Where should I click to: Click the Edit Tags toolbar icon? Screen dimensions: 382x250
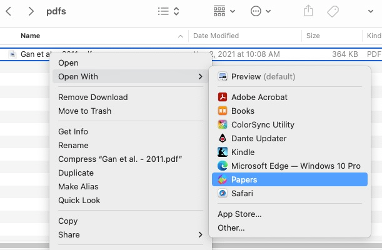point(333,11)
